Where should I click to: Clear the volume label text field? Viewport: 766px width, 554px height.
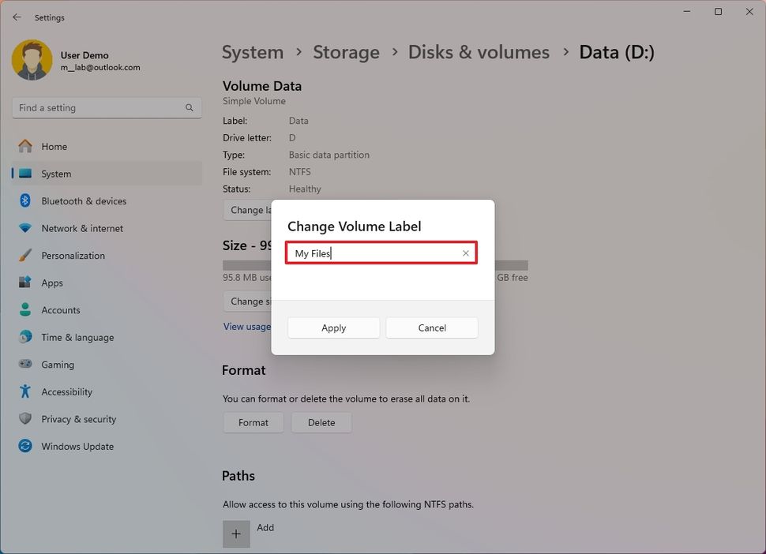point(466,253)
